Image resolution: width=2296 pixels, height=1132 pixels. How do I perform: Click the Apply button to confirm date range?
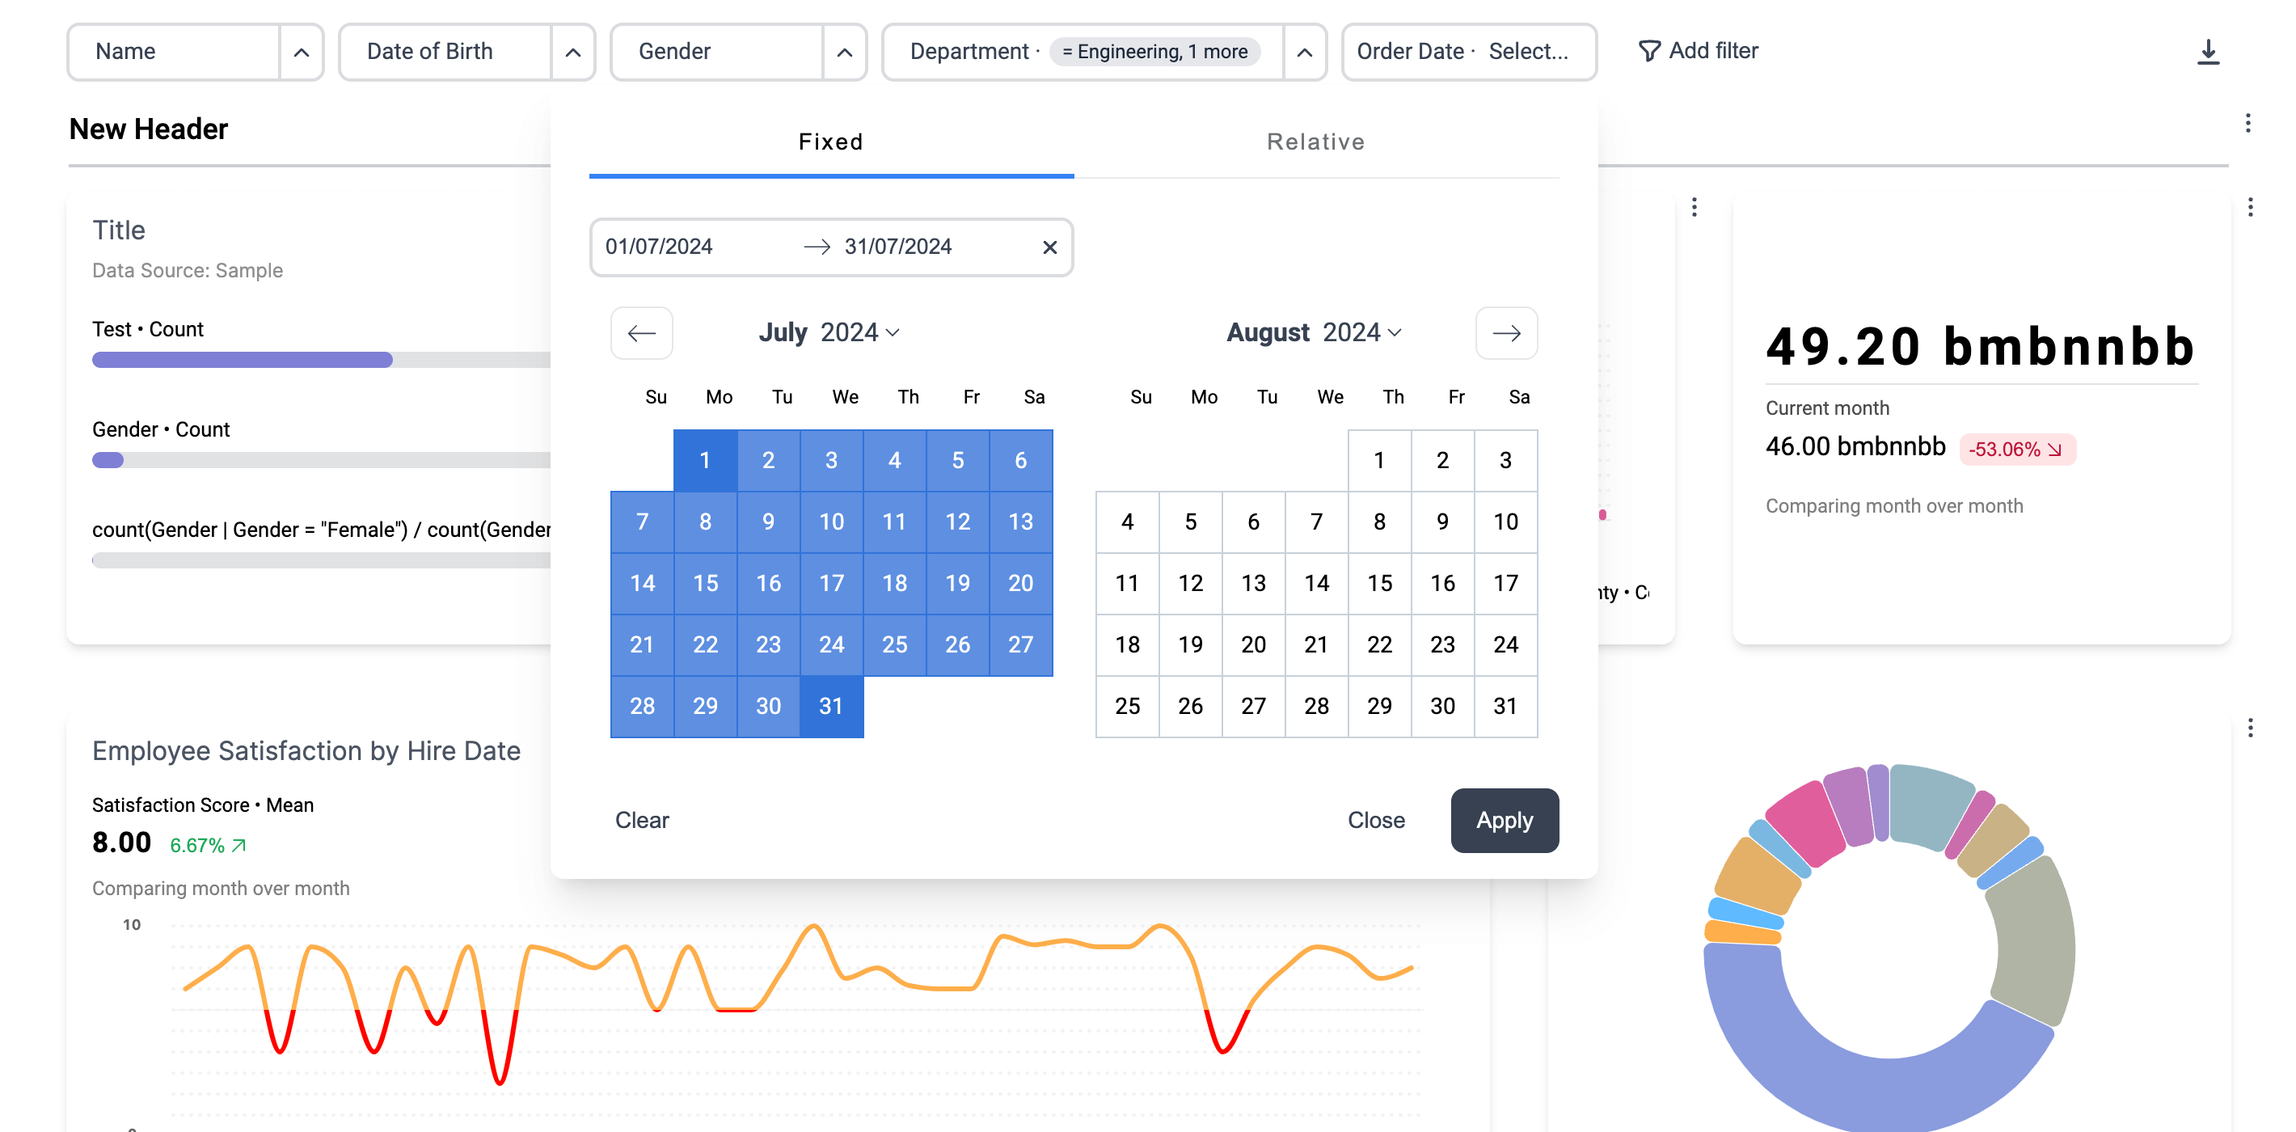[1504, 820]
